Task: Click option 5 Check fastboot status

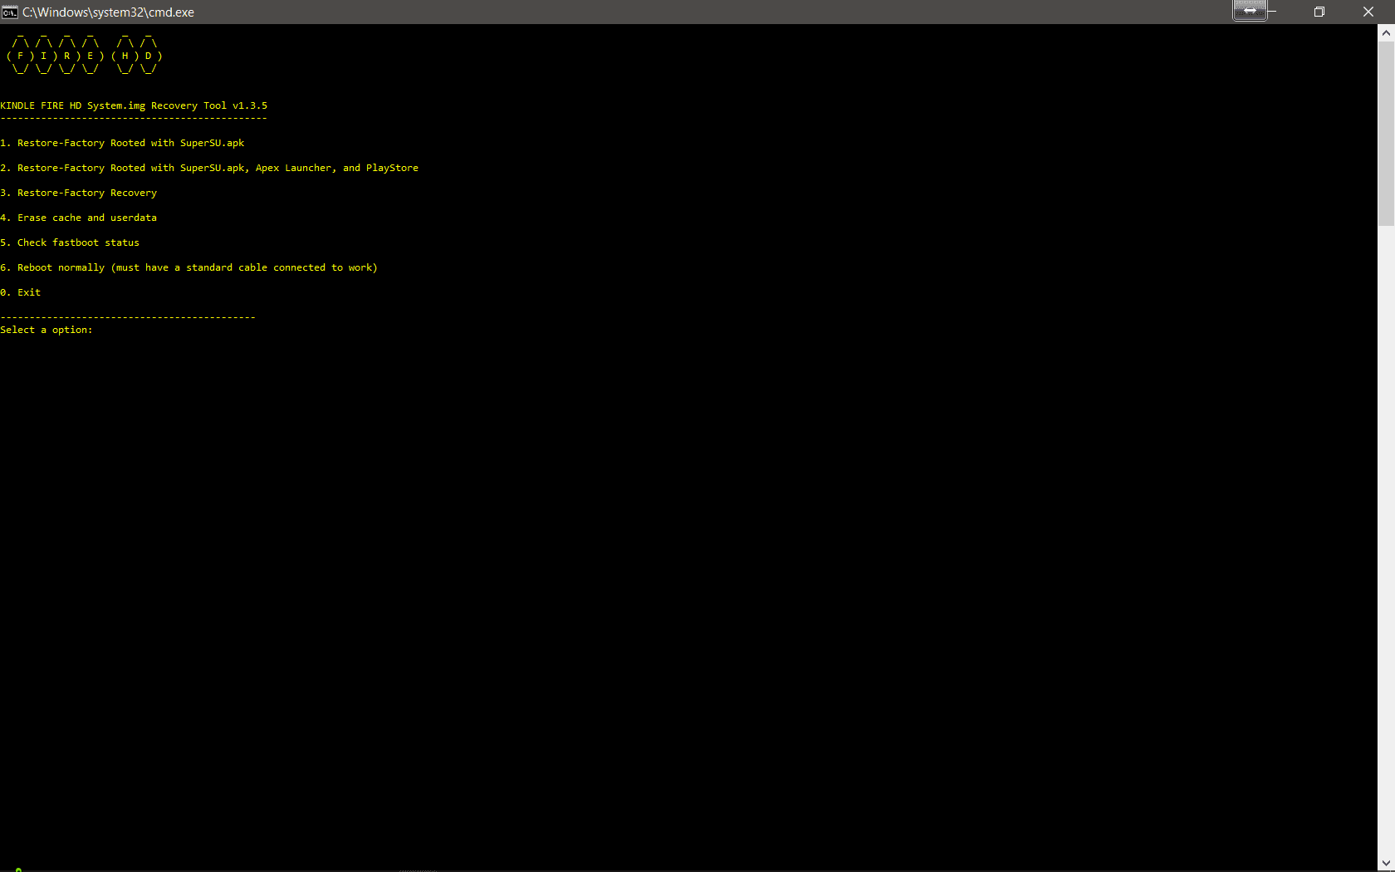Action: click(x=70, y=242)
